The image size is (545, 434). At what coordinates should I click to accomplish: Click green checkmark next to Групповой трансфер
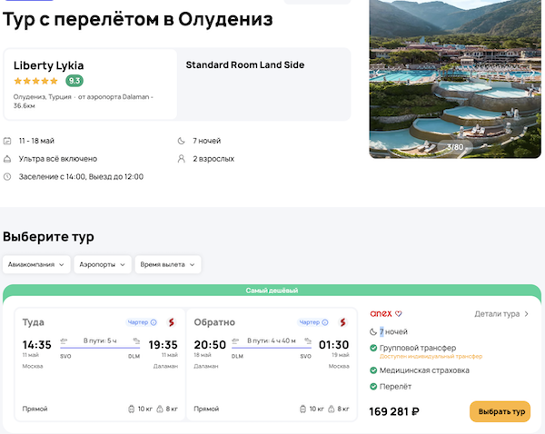pyautogui.click(x=373, y=348)
